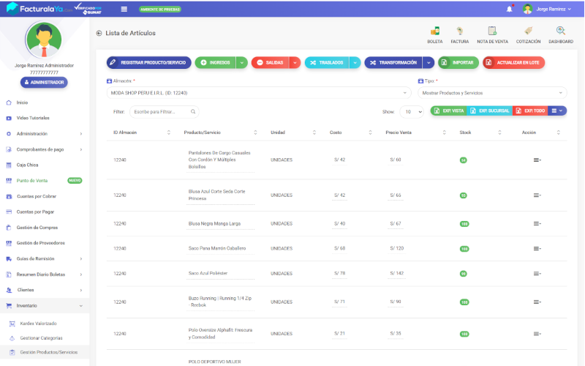This screenshot has height=366, width=585.
Task: Click the hamburger menu icon in top bar
Action: pyautogui.click(x=124, y=9)
